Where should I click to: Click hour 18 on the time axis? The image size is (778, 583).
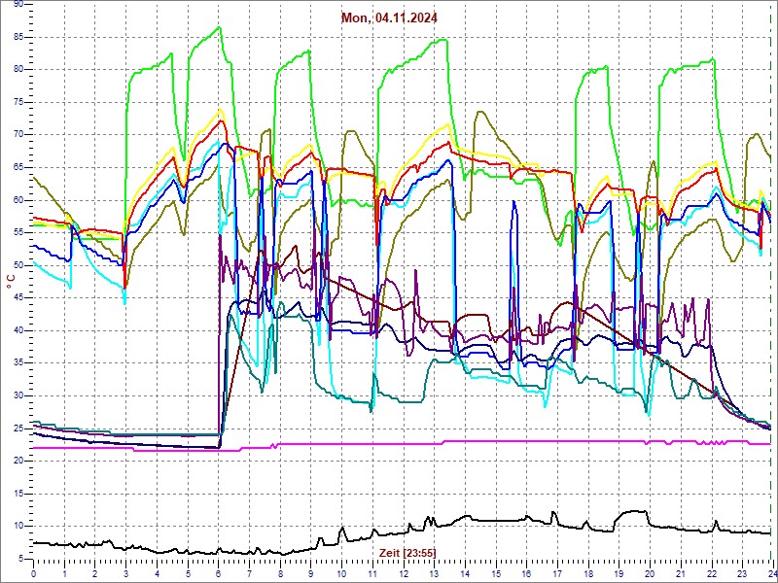pyautogui.click(x=588, y=573)
